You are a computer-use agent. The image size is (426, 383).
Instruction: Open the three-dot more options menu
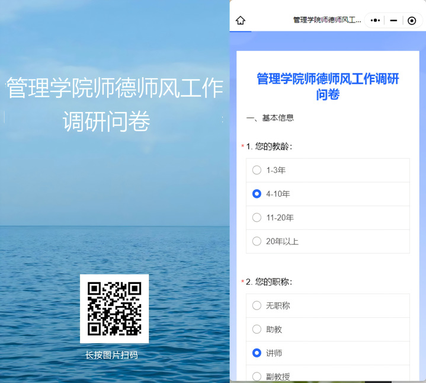click(375, 20)
